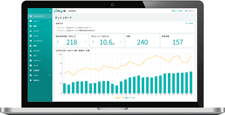Show previous month for 最大有効ID数
This screenshot has height=115, width=225.
[x=58, y=42]
